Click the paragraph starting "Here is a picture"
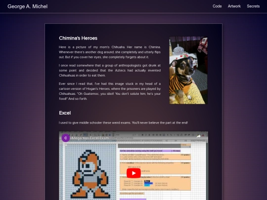The image size is (267, 200). point(110,52)
